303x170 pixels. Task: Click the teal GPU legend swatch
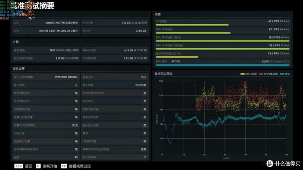point(282,74)
